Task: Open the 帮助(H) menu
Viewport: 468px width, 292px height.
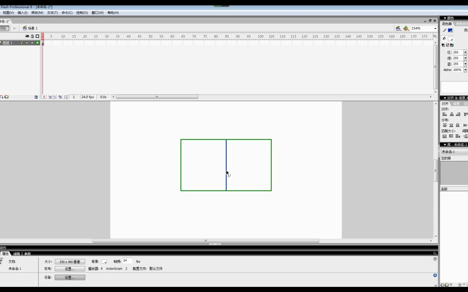Action: (x=113, y=13)
